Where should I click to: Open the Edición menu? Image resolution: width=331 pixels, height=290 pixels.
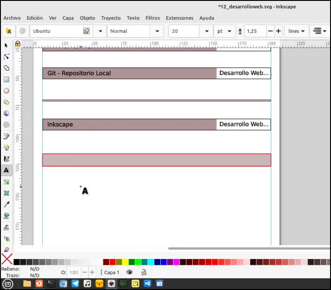click(x=35, y=18)
